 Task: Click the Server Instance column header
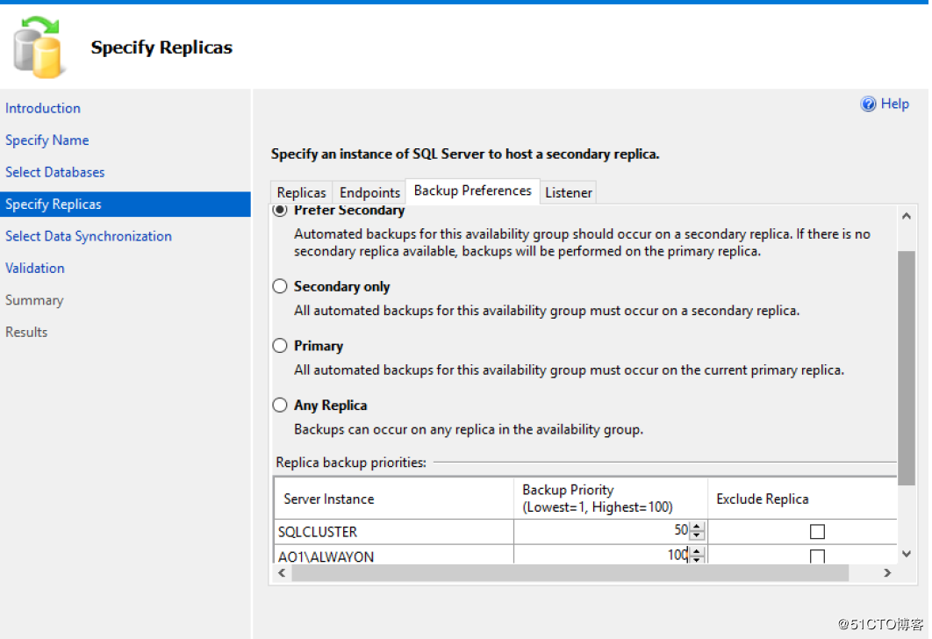coord(394,499)
